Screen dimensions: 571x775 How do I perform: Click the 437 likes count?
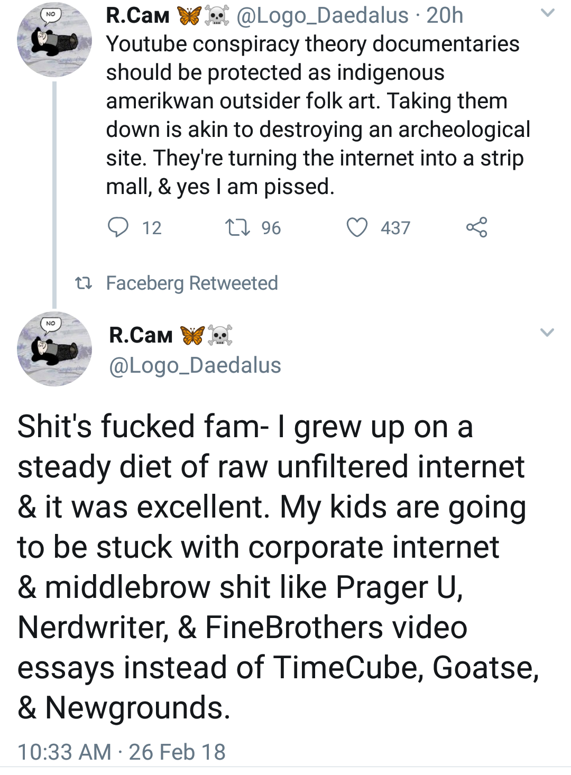tap(395, 228)
